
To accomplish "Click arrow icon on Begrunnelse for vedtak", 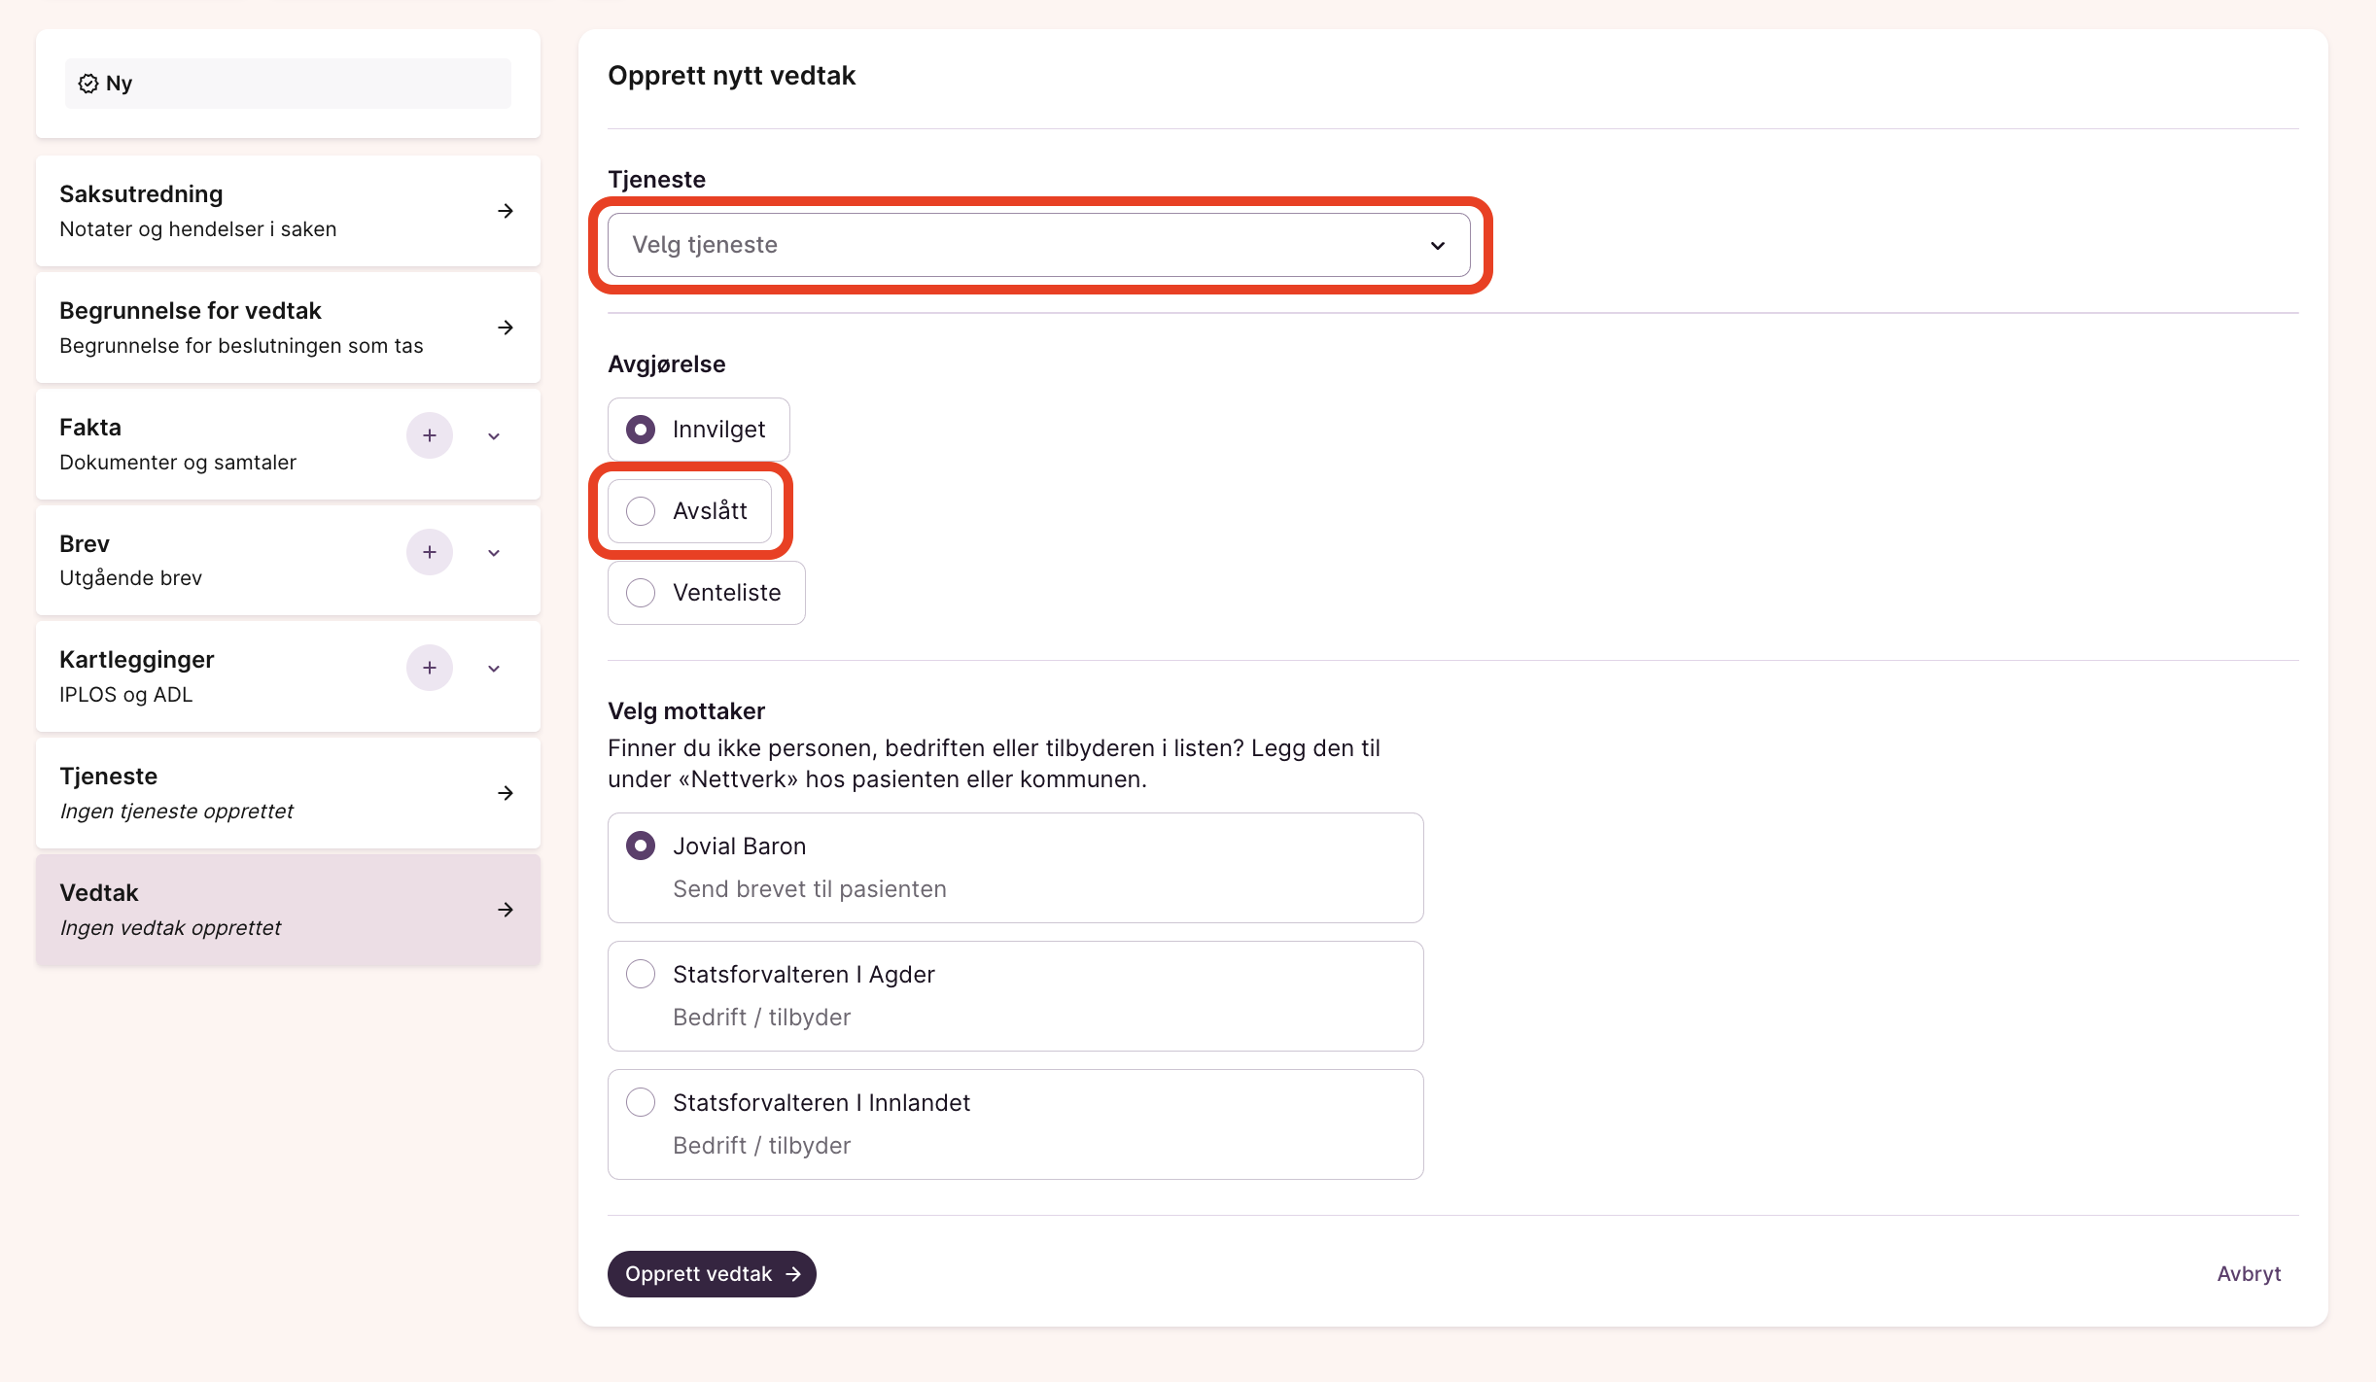I will (x=506, y=328).
